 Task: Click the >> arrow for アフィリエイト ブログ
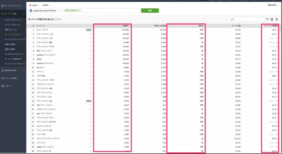[x=90, y=80]
